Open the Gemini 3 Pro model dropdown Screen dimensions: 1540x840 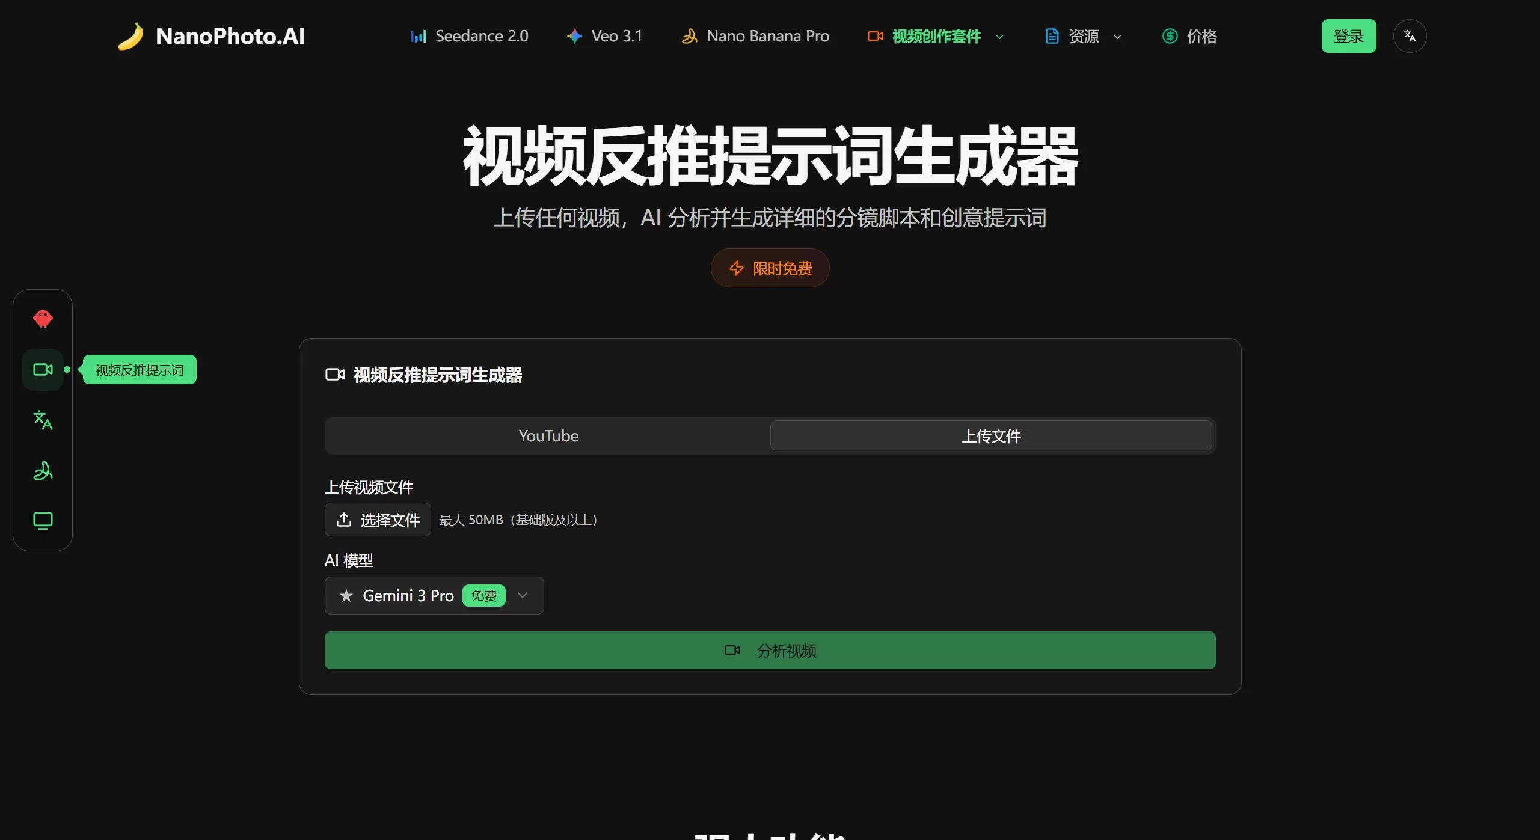tap(434, 595)
